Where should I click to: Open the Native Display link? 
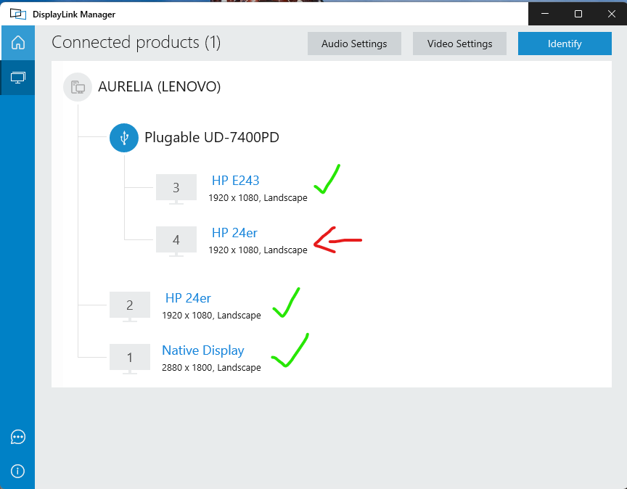pyautogui.click(x=202, y=350)
